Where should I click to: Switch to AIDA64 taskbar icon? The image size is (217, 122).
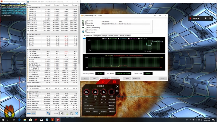(58, 120)
